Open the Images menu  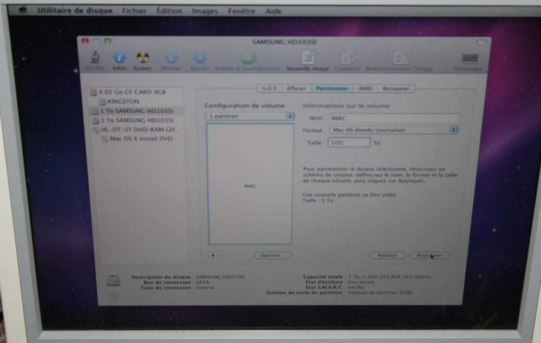pos(204,11)
